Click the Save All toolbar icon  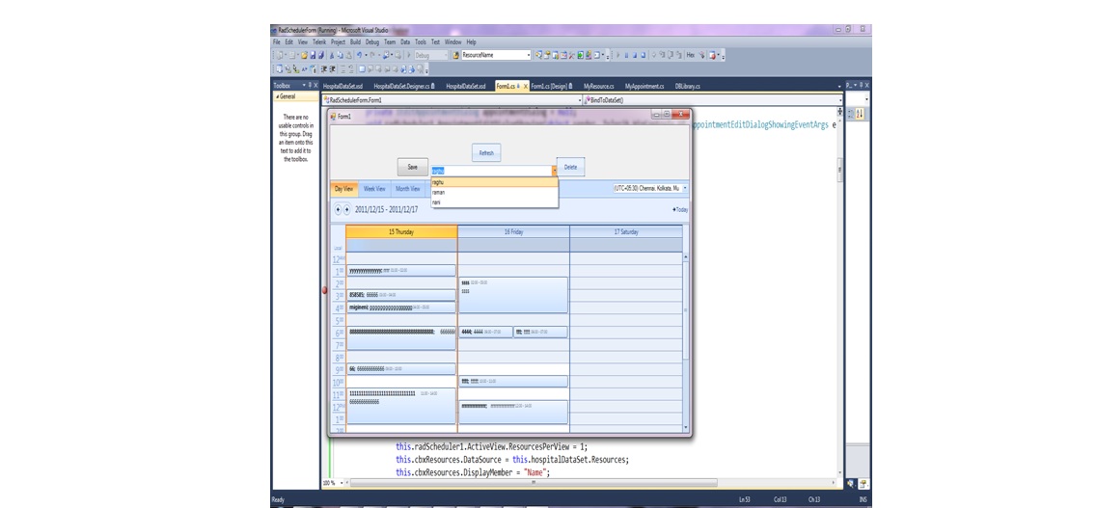click(321, 55)
